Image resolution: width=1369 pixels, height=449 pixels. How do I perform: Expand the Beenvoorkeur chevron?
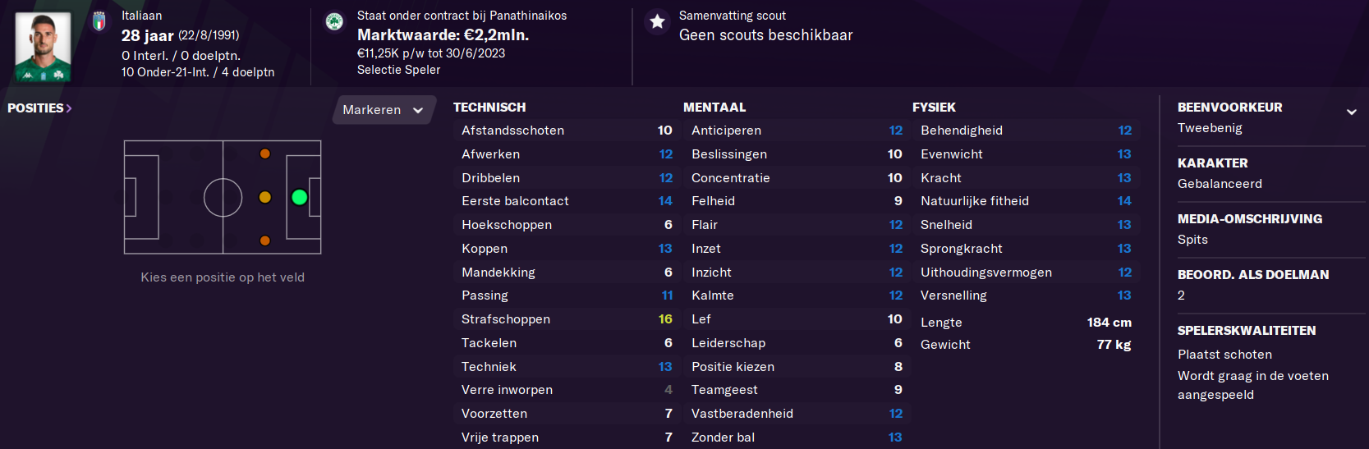pyautogui.click(x=1351, y=112)
